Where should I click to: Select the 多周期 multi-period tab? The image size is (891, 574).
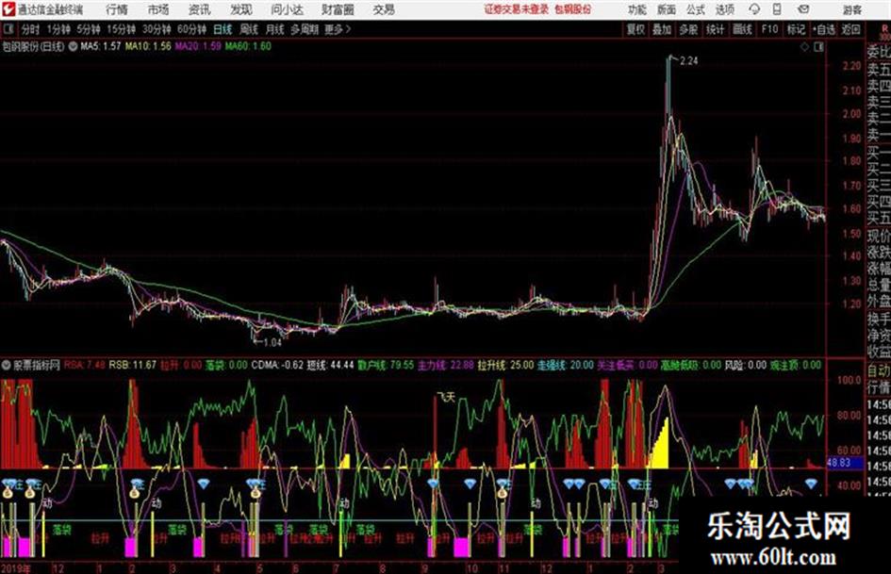[x=305, y=29]
